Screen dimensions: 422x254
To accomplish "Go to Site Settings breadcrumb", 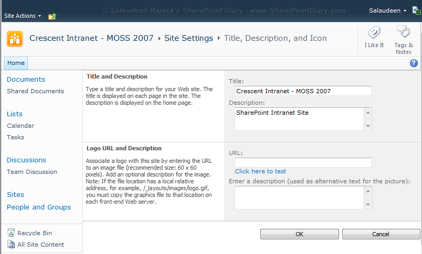I will coord(188,38).
